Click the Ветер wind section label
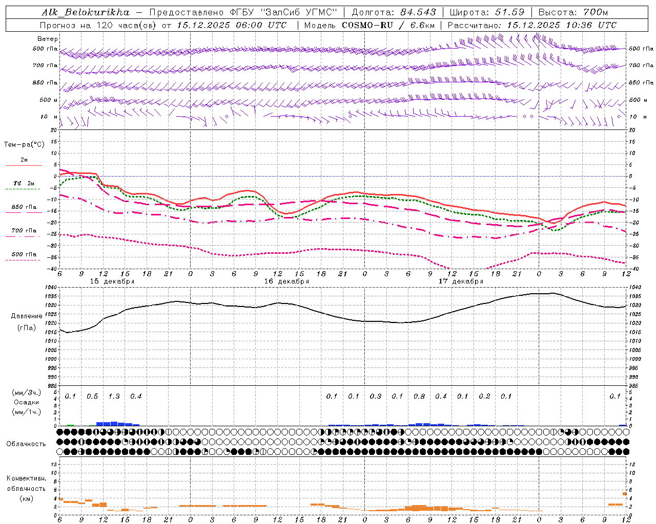Viewport: 656px width, 524px height. [x=48, y=39]
